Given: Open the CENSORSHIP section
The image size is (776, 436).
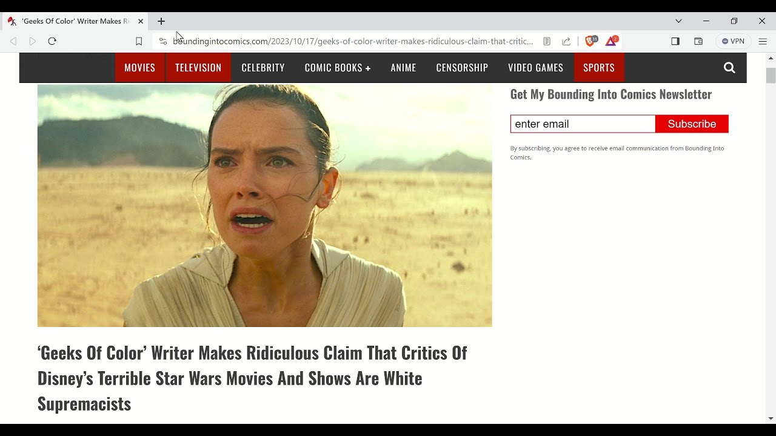Looking at the screenshot, I should coord(462,68).
